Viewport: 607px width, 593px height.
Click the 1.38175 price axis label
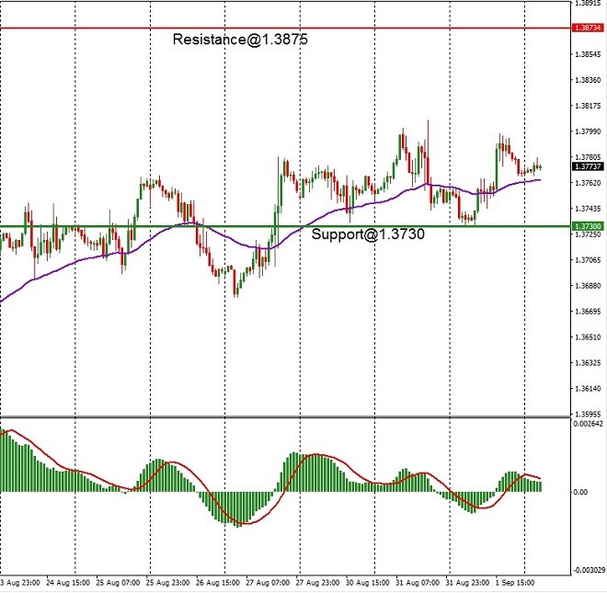point(588,106)
